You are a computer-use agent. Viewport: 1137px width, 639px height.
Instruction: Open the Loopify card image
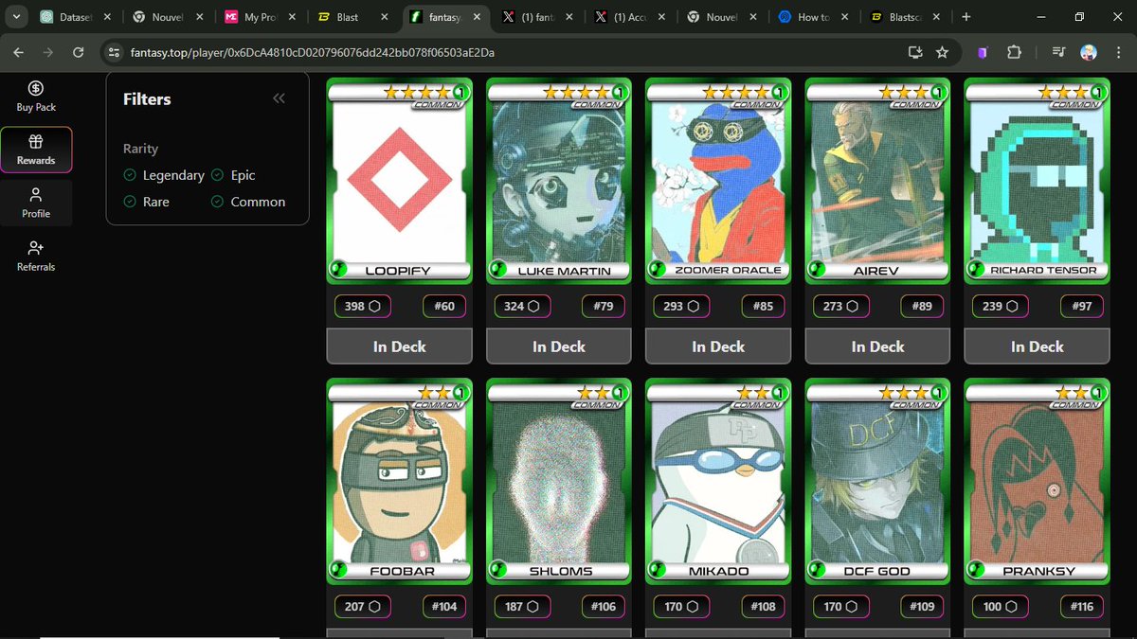(x=399, y=182)
